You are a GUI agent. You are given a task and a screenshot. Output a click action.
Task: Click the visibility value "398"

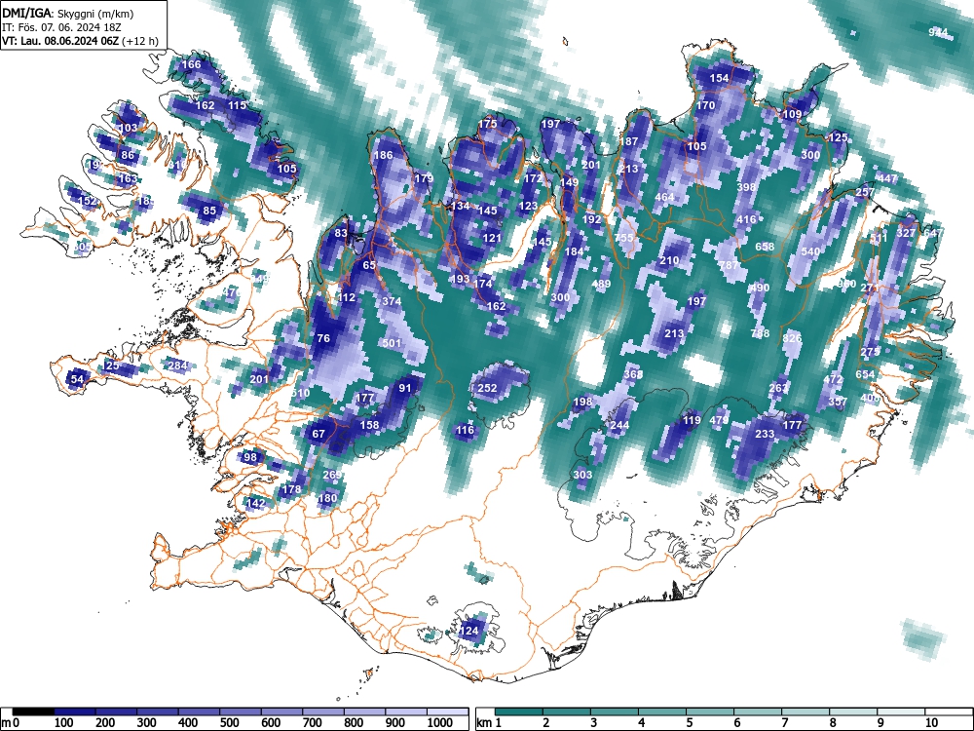[x=746, y=187]
